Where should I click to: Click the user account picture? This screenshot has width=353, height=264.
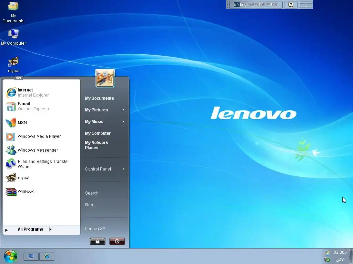[105, 78]
